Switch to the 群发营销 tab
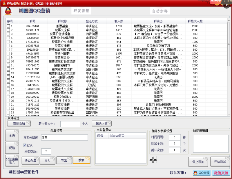Image resolution: width=232 pixels, height=179 pixels. pos(81,11)
